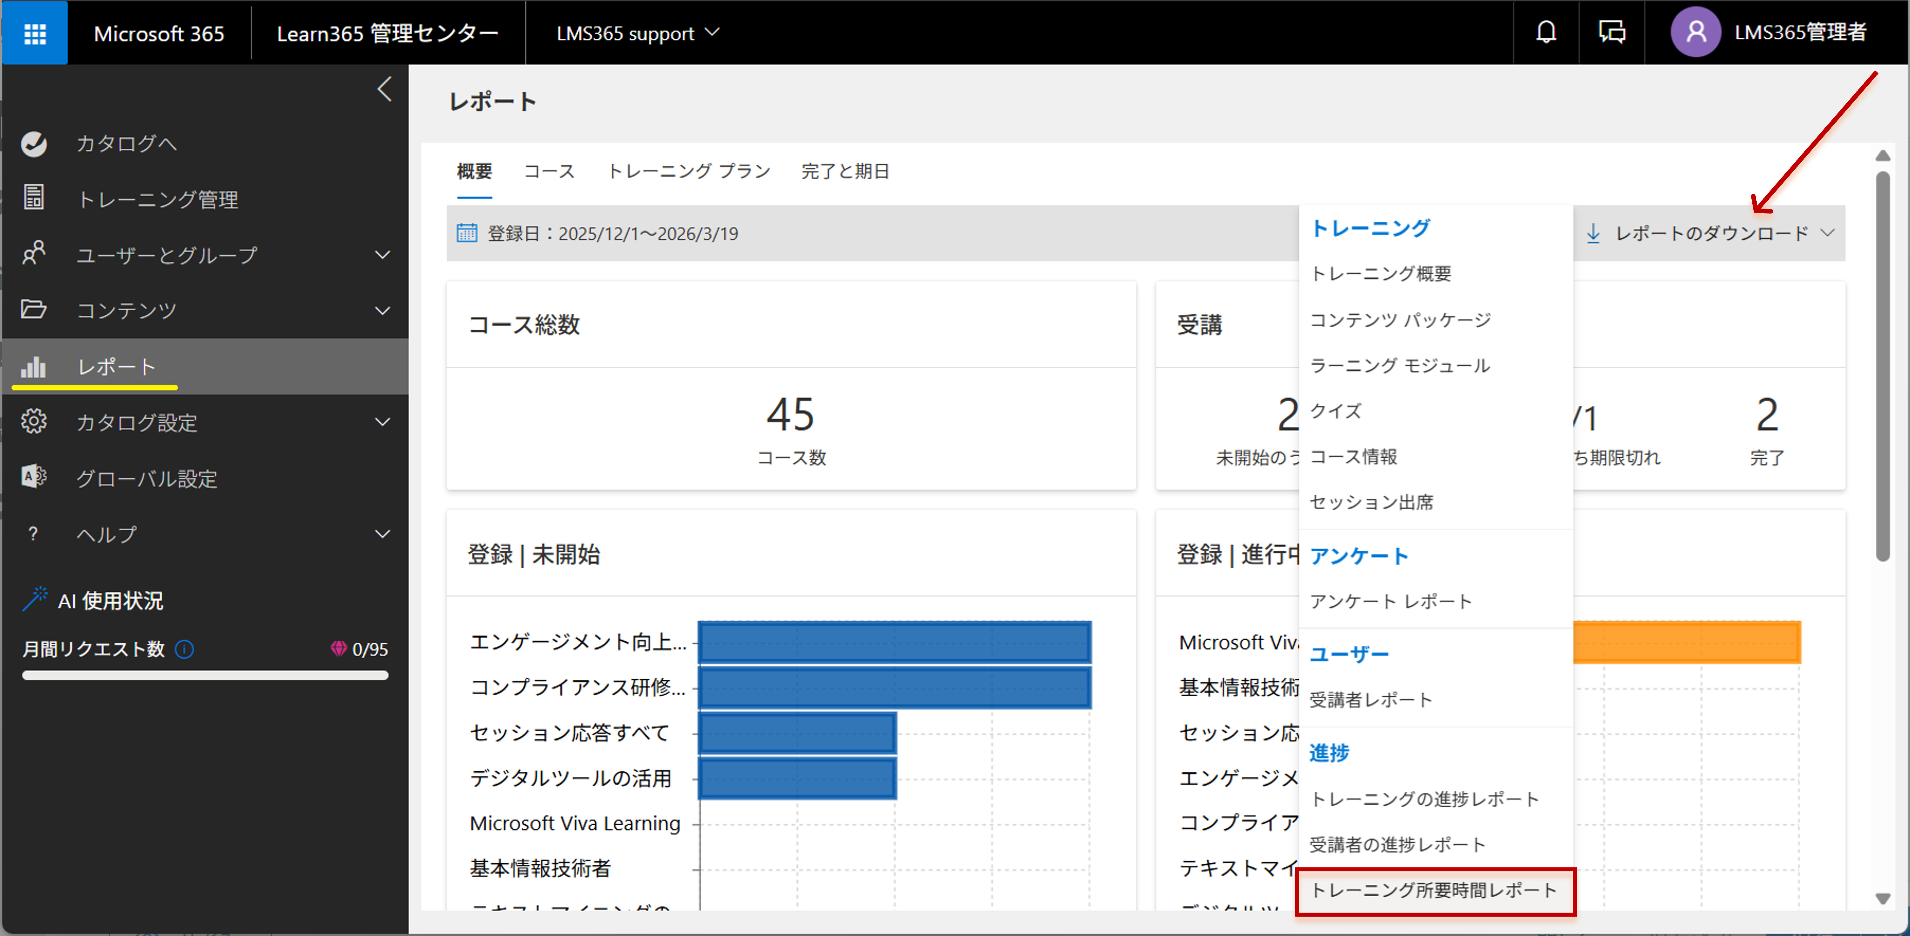Click the scrollbar down arrow
1910x936 pixels.
(1883, 899)
